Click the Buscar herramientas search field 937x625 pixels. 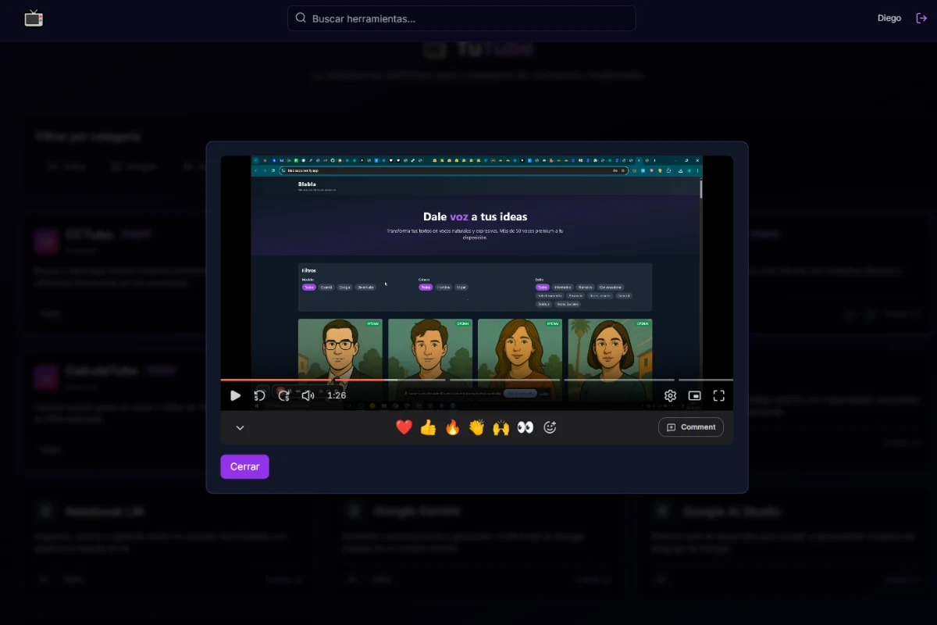(461, 17)
